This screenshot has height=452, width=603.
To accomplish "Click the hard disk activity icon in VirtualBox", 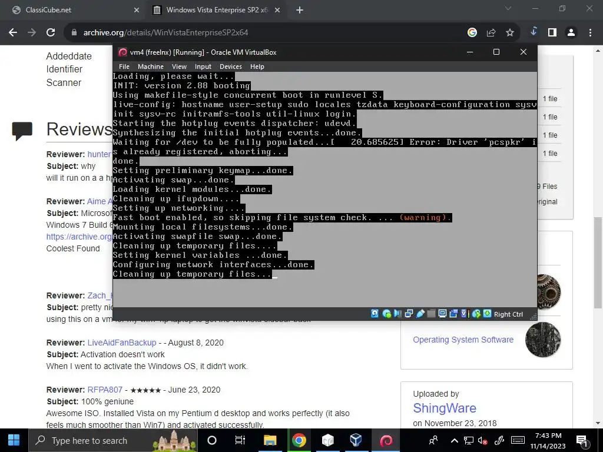I will click(x=375, y=314).
